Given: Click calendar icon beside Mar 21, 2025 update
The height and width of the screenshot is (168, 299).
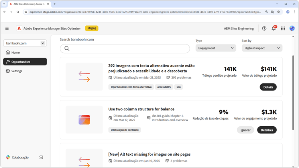Looking at the screenshot, I should 110,77.
